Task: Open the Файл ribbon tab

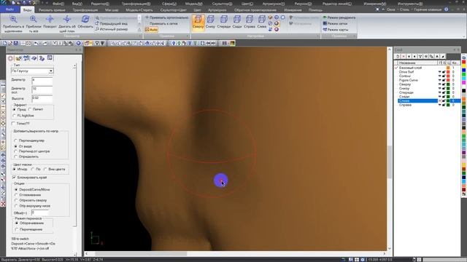Action: coord(9,9)
